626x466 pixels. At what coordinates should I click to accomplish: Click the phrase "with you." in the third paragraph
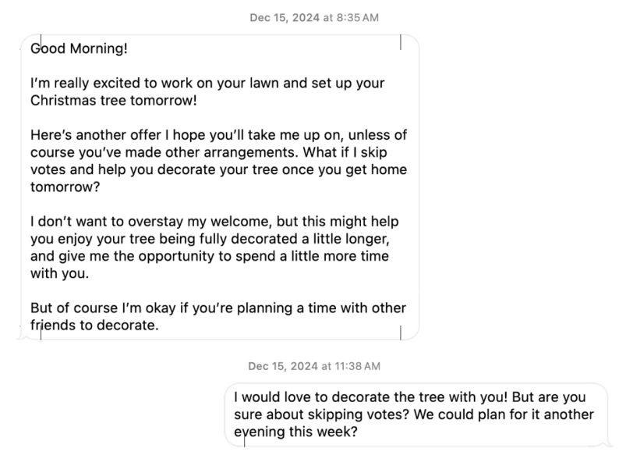(x=59, y=273)
